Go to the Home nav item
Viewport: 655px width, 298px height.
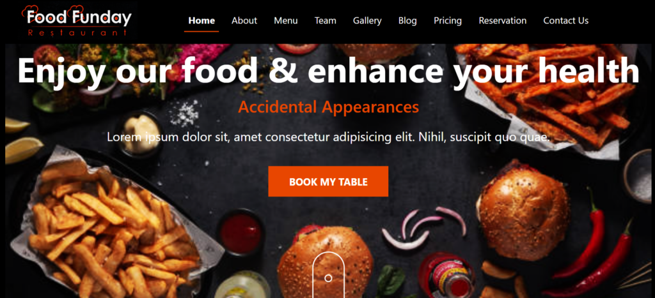click(201, 20)
